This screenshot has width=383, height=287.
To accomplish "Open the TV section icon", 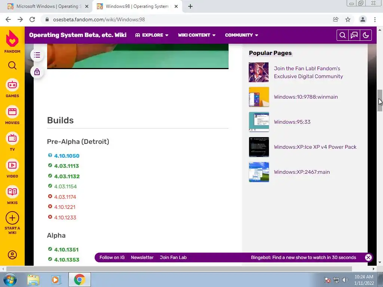I will point(12,138).
